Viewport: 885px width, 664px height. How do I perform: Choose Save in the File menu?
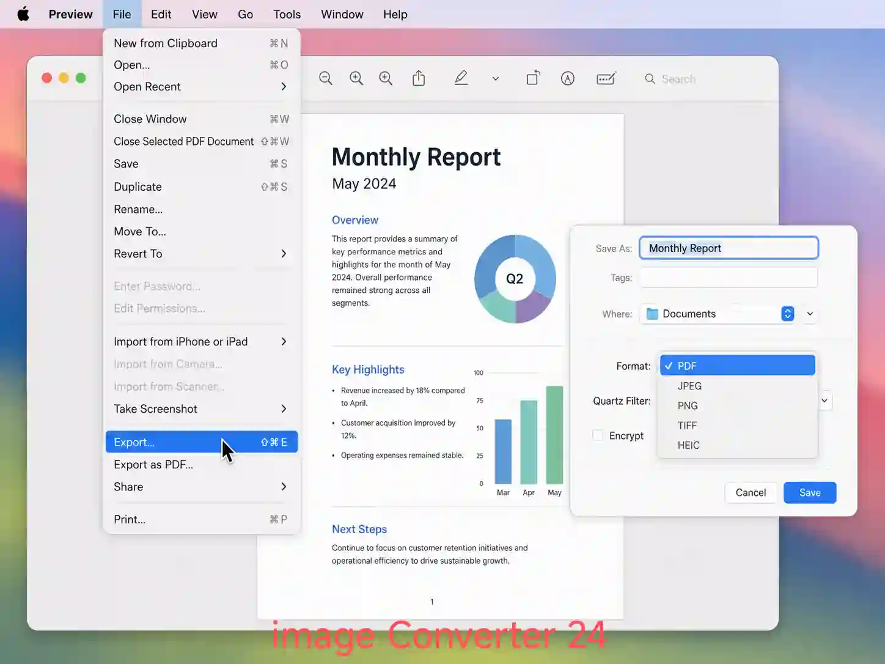point(202,164)
